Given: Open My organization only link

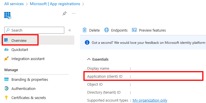Looking at the screenshot, I should (x=150, y=100).
